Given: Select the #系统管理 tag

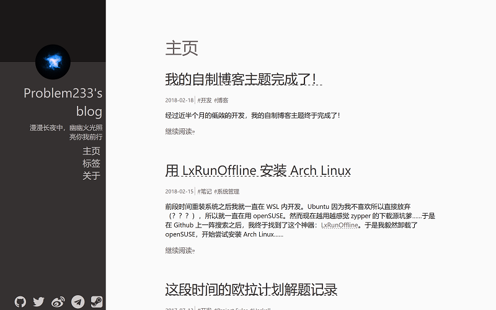Looking at the screenshot, I should click(226, 192).
